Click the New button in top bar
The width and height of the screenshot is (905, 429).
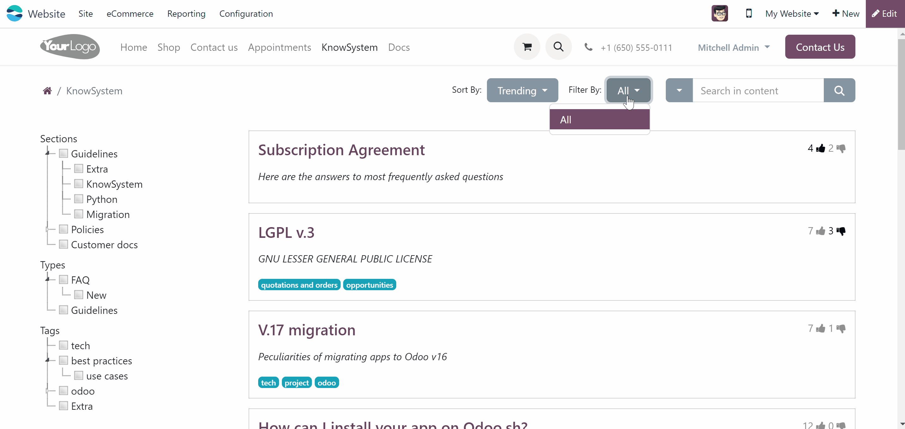[846, 14]
